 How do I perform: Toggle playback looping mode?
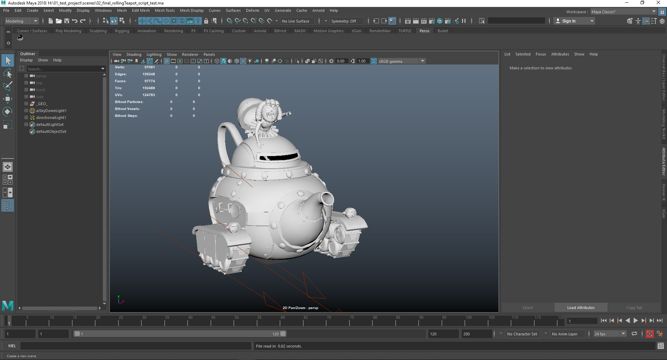pos(634,334)
